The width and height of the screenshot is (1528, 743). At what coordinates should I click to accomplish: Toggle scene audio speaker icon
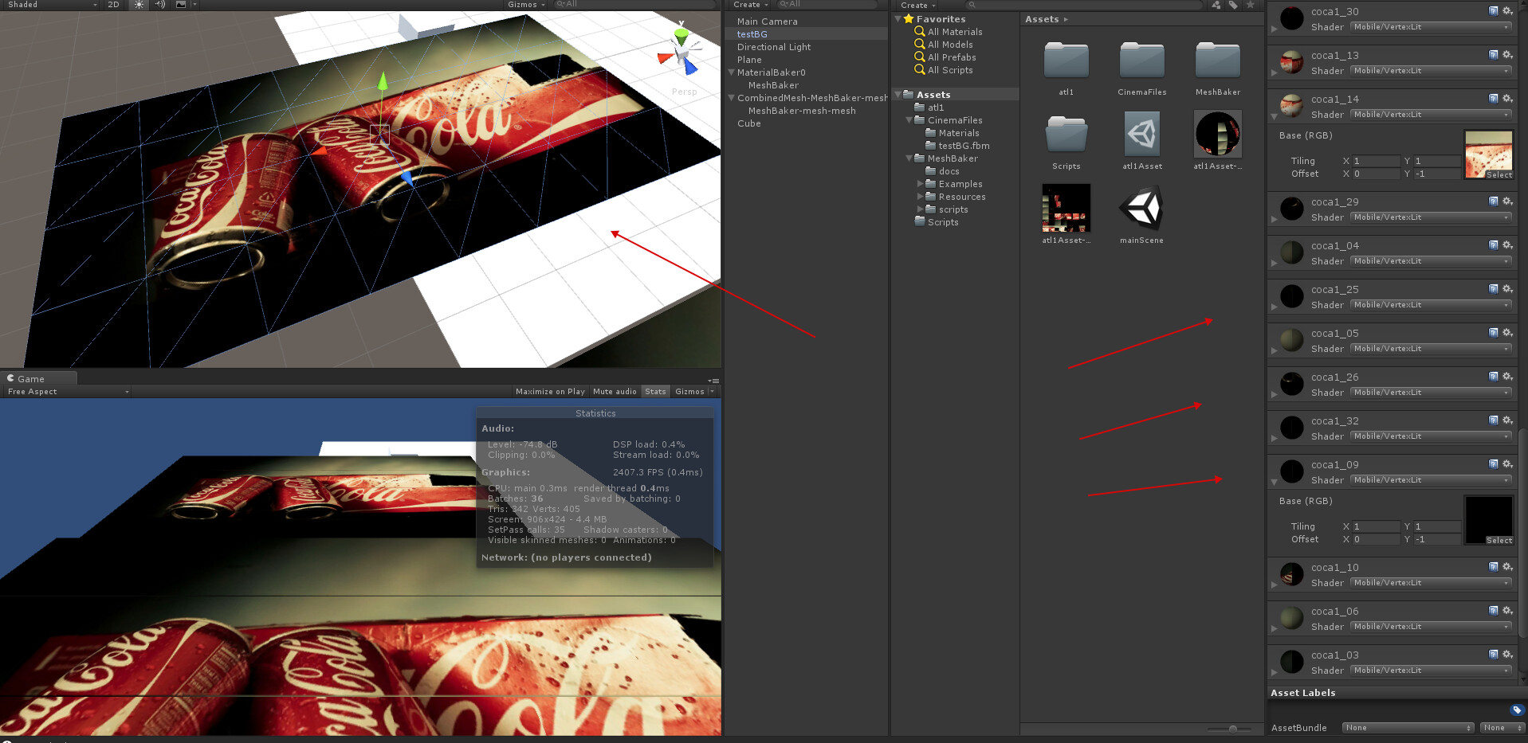[x=159, y=5]
